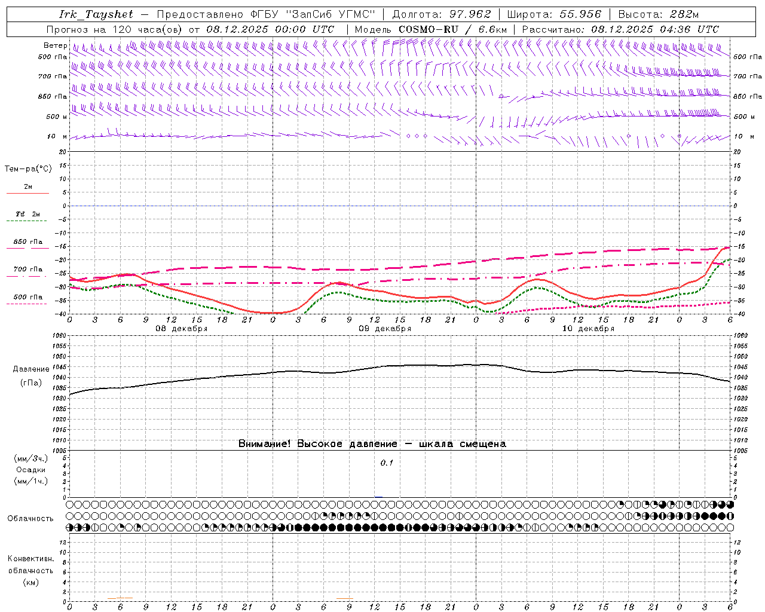Screen dimensions: 765x612
Task: Click the "08 декабря" date label
Action: 182,329
